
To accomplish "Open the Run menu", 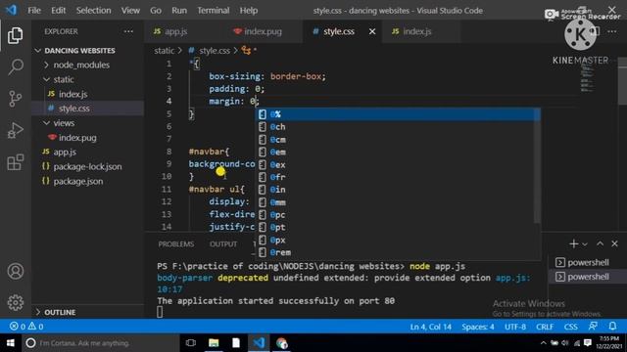I will [x=179, y=11].
